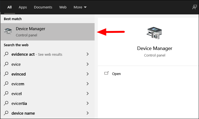This screenshot has width=199, height=119.
Task: Click the feedback icon in the search header
Action: pos(194,7)
